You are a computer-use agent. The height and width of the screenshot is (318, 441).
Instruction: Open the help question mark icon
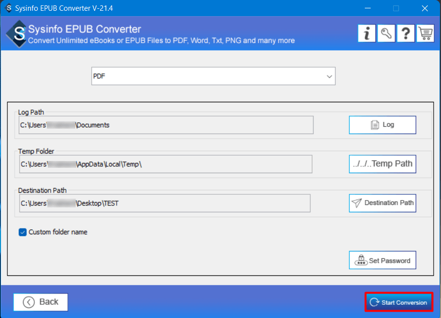(405, 33)
